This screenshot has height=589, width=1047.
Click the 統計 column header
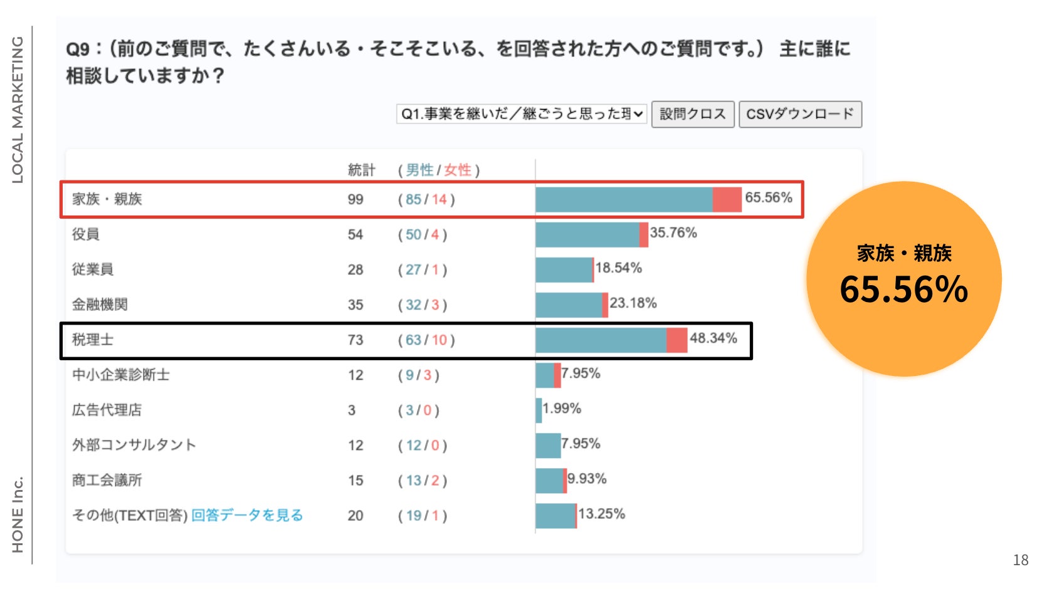(362, 170)
